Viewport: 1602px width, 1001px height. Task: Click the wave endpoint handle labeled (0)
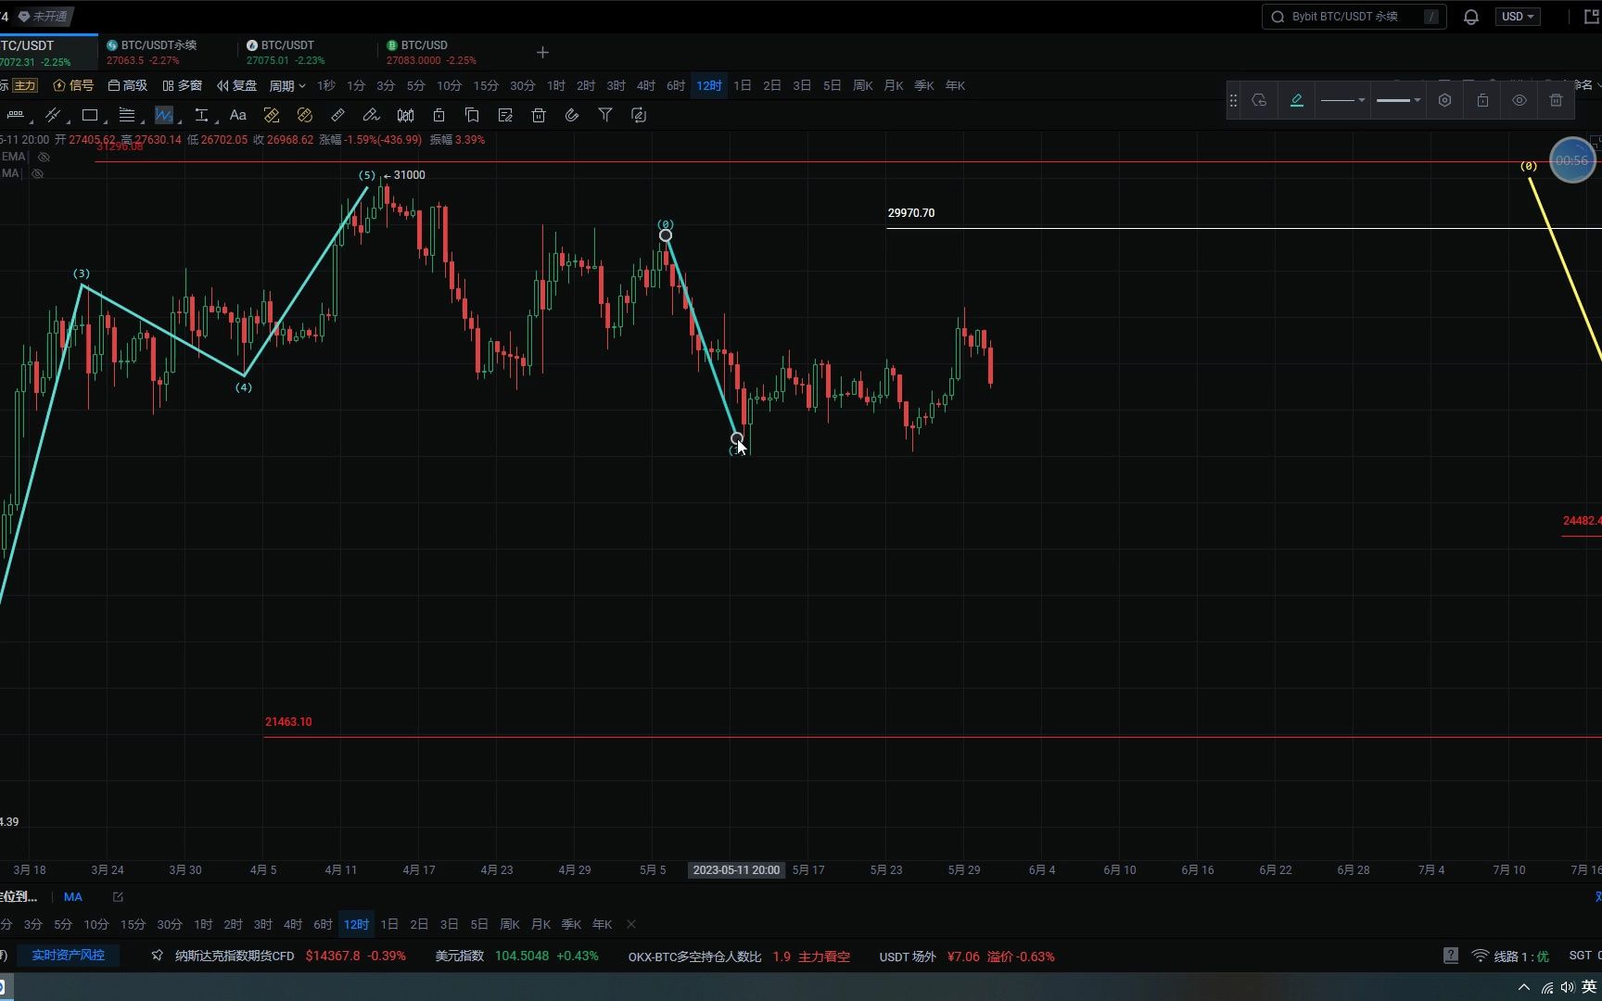click(666, 235)
